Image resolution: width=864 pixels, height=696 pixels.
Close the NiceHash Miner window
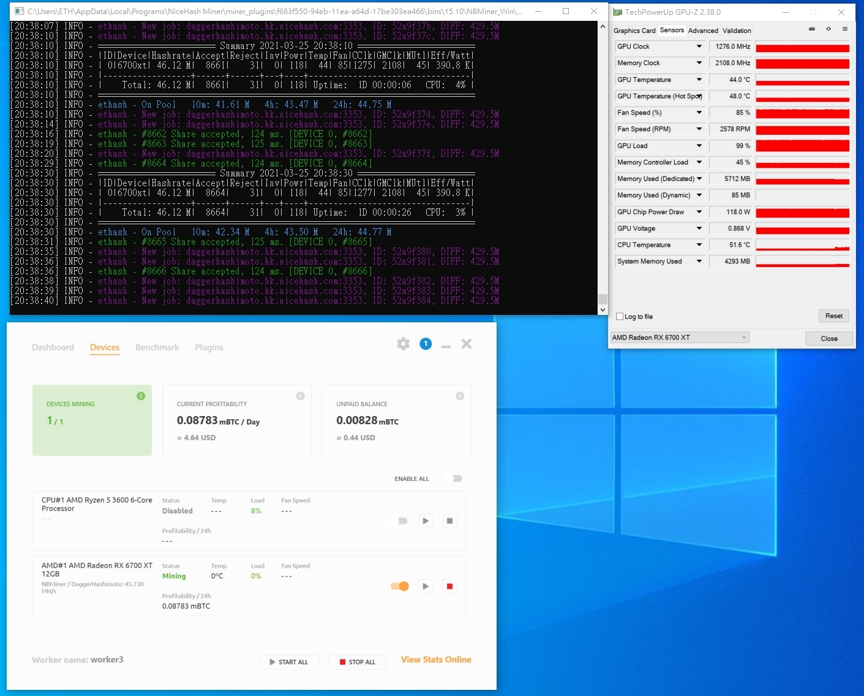pos(467,344)
